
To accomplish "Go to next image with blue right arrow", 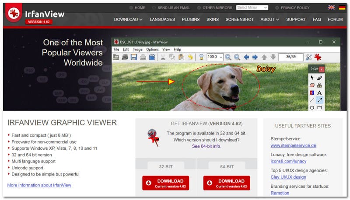I will tap(255, 57).
